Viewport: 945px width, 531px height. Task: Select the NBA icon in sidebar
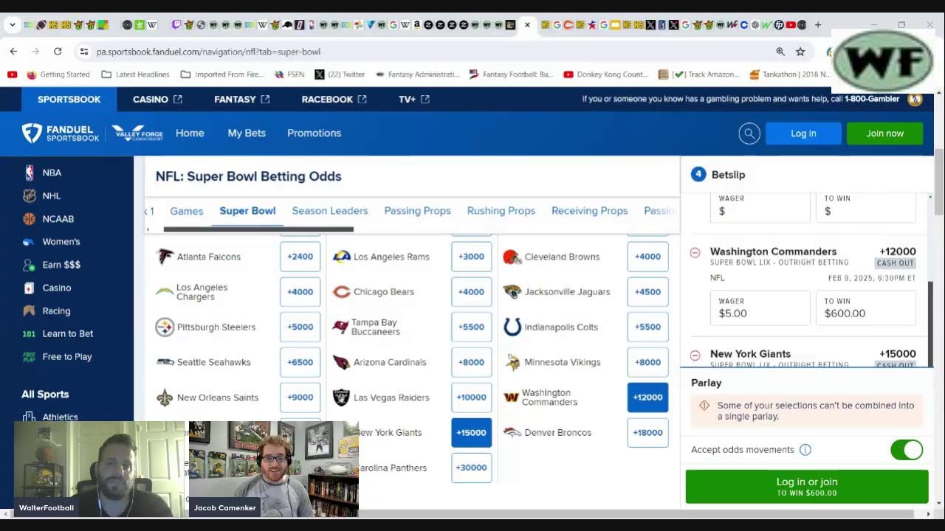[29, 173]
